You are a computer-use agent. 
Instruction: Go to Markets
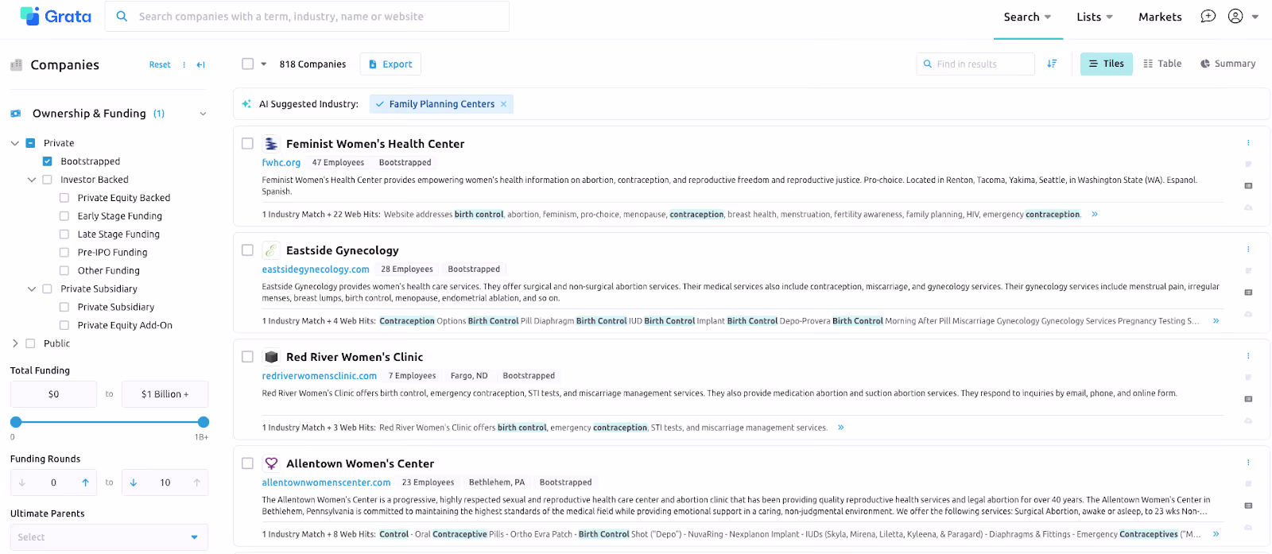[1160, 17]
